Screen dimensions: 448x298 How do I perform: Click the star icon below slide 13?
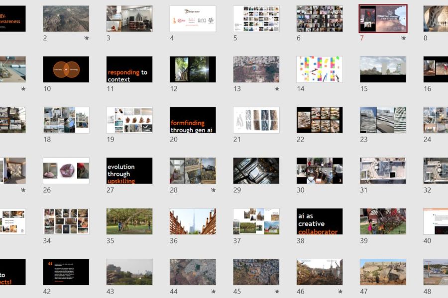pos(277,89)
